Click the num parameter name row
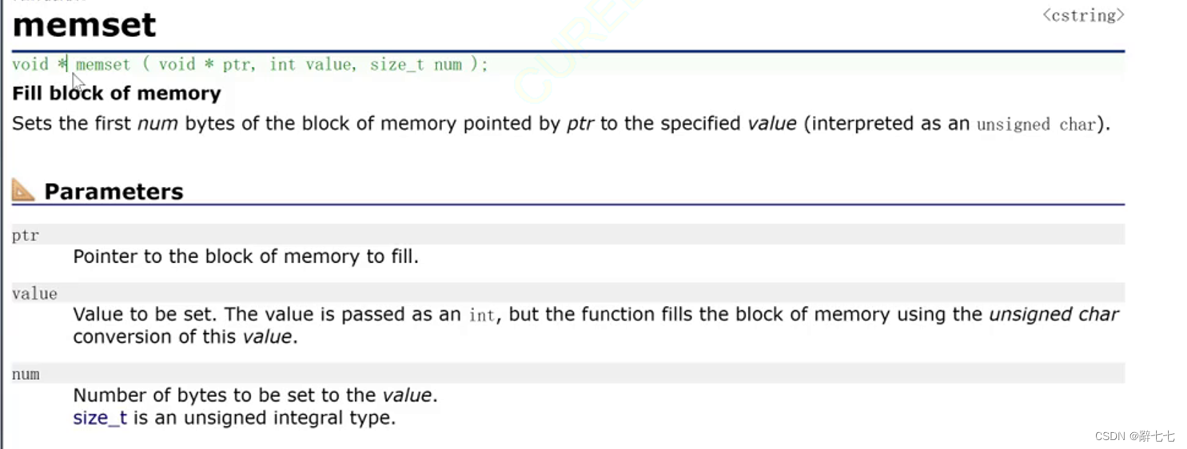This screenshot has width=1187, height=449. 568,374
